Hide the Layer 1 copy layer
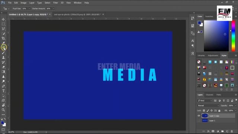The image size is (238, 134). [x=199, y=116]
